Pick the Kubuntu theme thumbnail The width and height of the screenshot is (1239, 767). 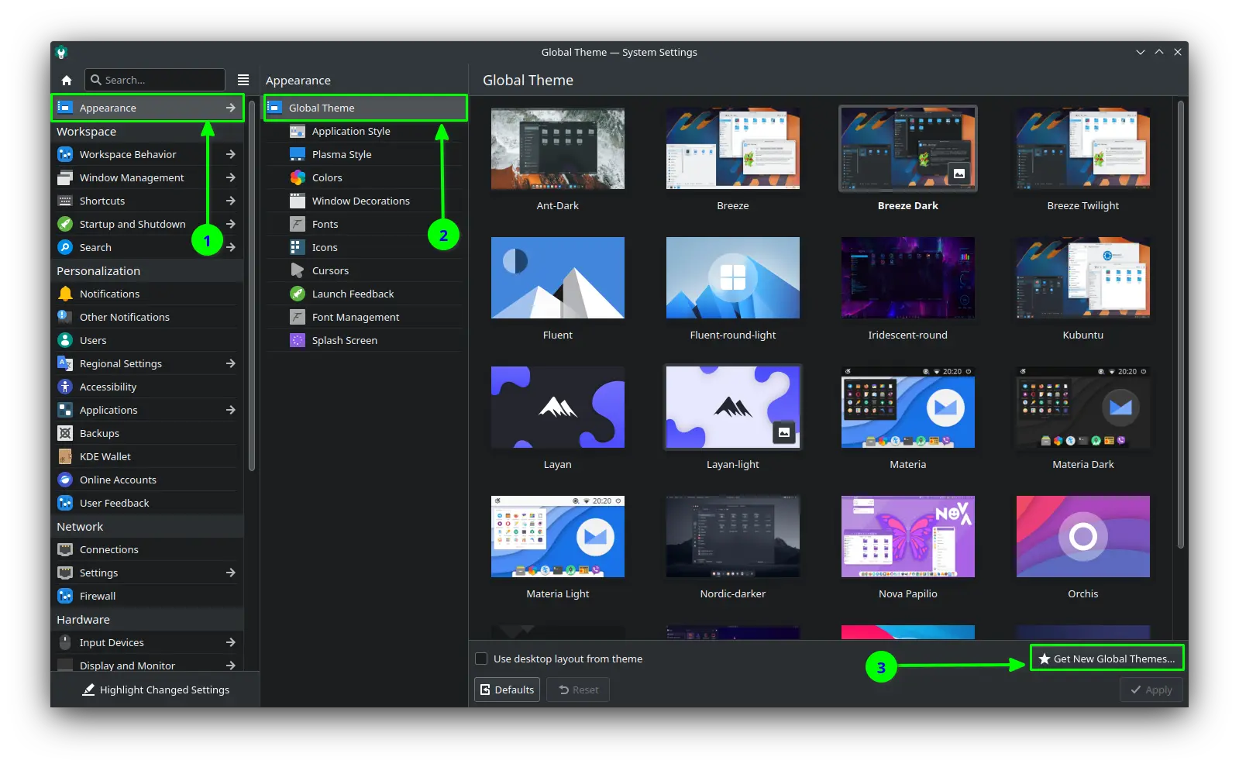click(x=1083, y=278)
